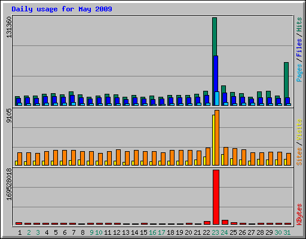Click the day 11 axis label

pyautogui.click(x=108, y=232)
